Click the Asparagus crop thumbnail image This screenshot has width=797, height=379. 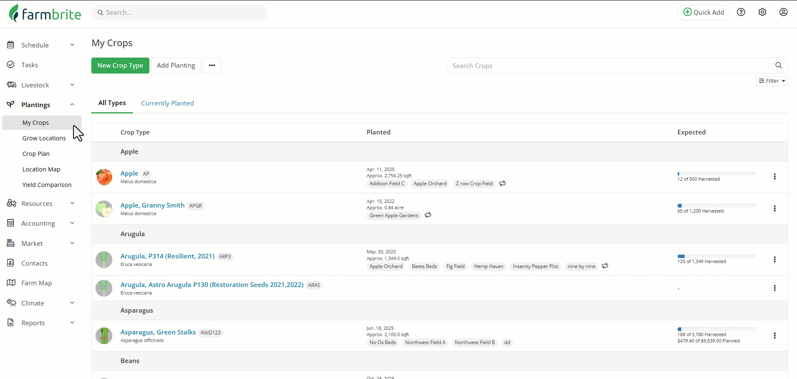(x=104, y=336)
